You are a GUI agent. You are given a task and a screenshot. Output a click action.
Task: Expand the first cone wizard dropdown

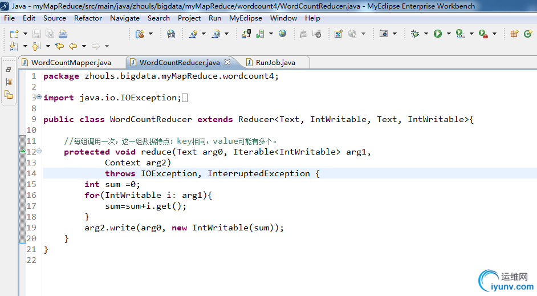pyautogui.click(x=204, y=34)
